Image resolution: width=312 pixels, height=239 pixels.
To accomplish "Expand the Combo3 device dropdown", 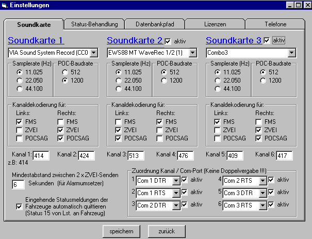I will [x=292, y=53].
